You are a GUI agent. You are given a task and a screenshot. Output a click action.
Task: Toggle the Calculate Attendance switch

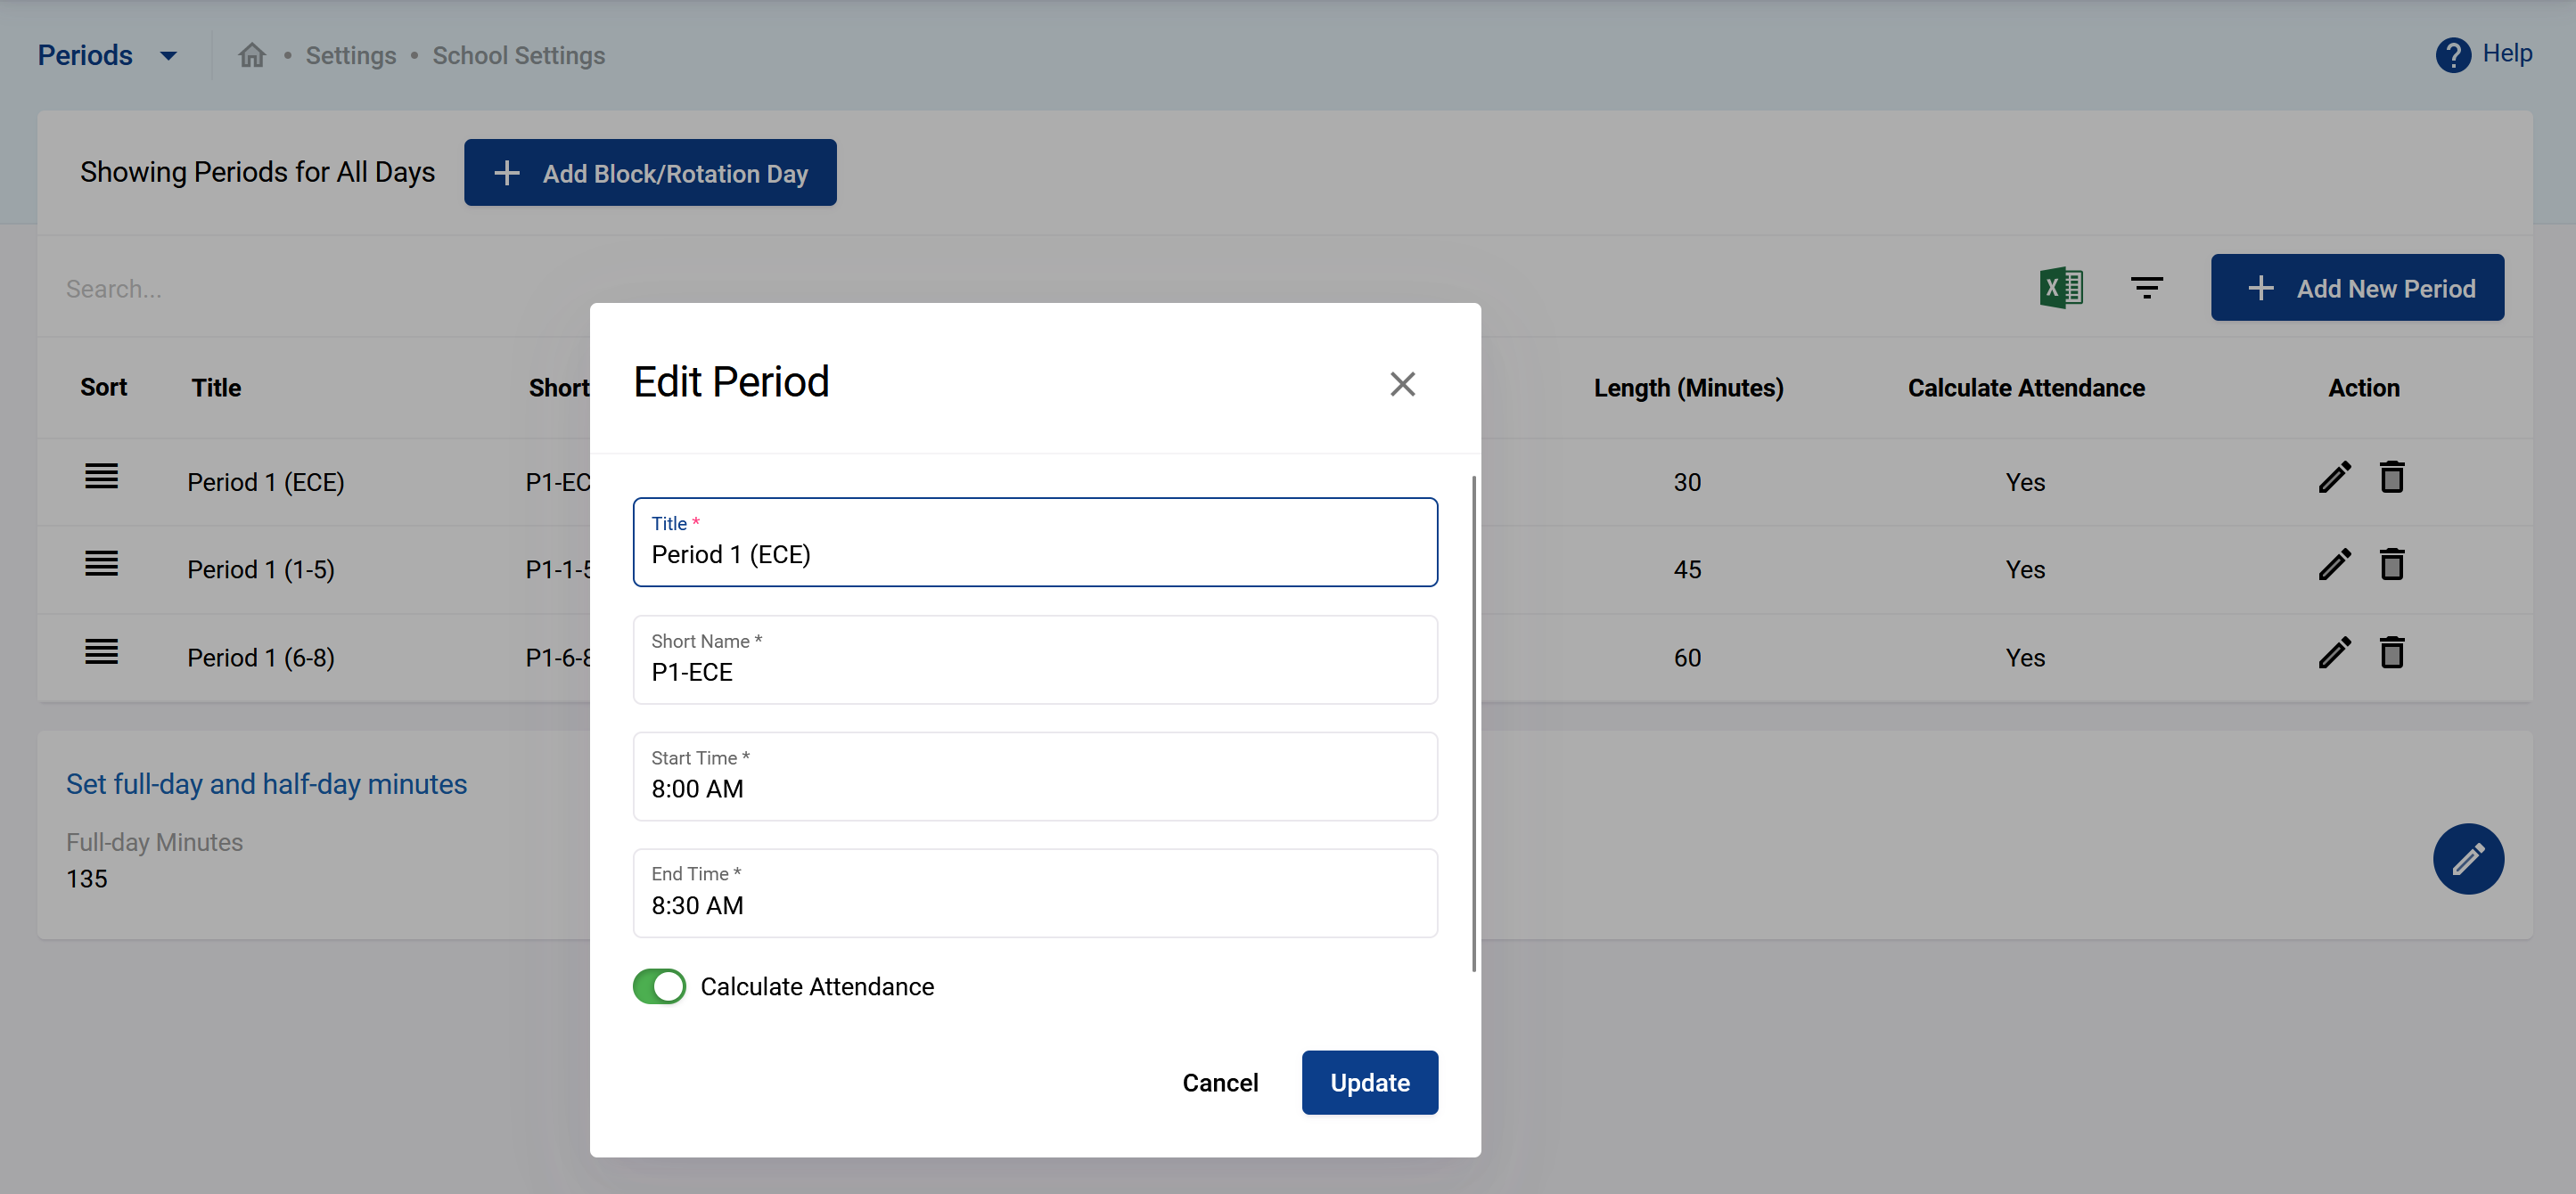pos(659,986)
